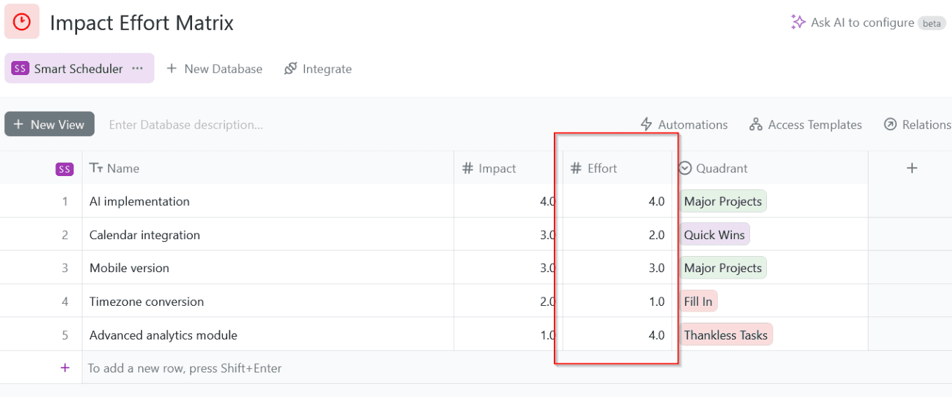The height and width of the screenshot is (397, 952).
Task: Create a New Database
Action: coord(215,69)
